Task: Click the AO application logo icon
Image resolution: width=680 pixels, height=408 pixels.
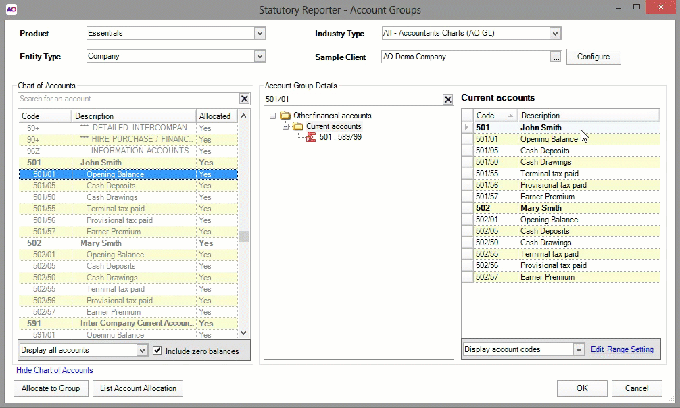Action: click(11, 9)
